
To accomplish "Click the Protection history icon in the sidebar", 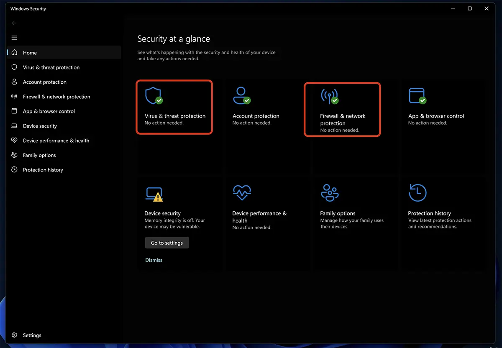I will coord(15,170).
